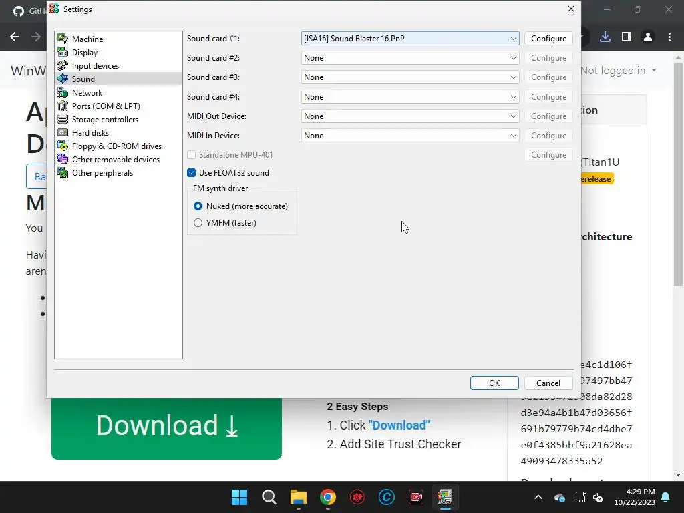The width and height of the screenshot is (684, 513).
Task: Open Chrome profile avatar icon
Action: click(x=648, y=37)
